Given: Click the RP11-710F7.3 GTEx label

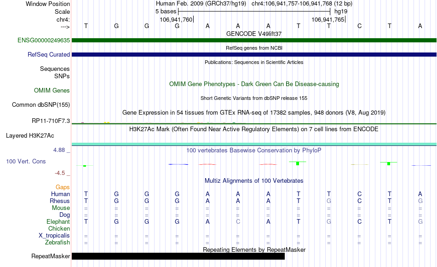Looking at the screenshot, I should 51,121.
